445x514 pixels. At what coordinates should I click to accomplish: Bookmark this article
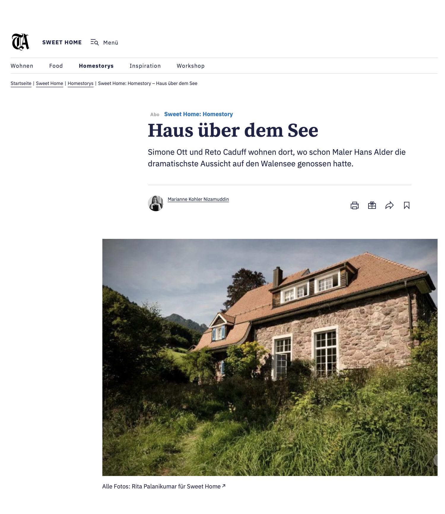(407, 205)
